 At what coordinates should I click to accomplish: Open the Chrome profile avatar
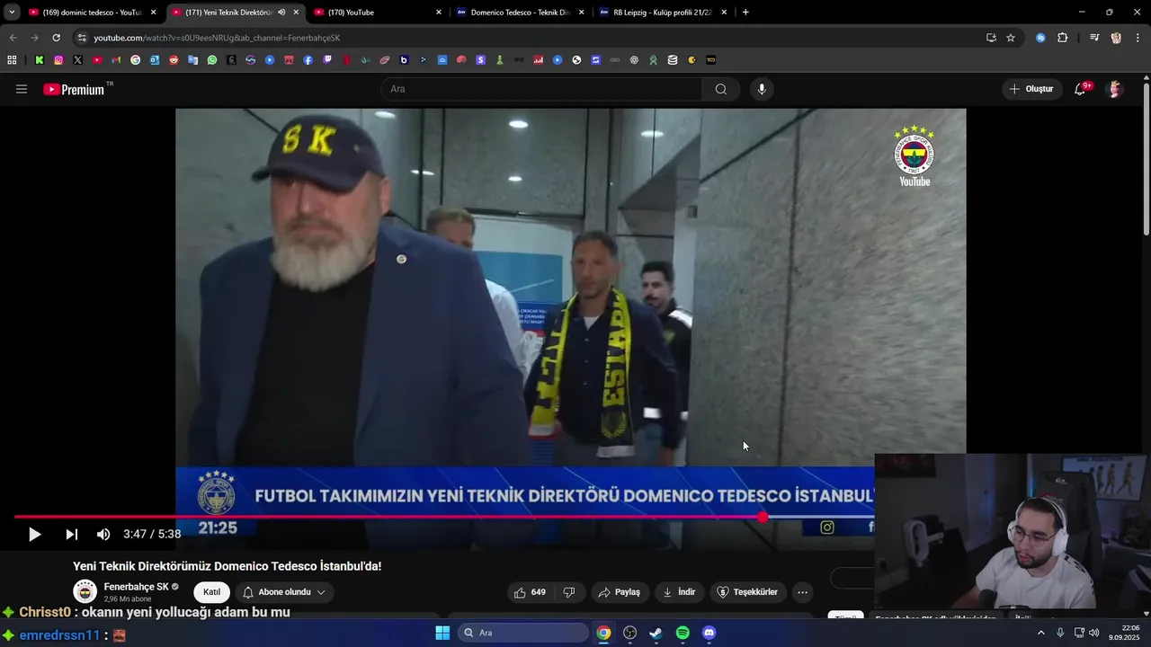(x=1116, y=38)
